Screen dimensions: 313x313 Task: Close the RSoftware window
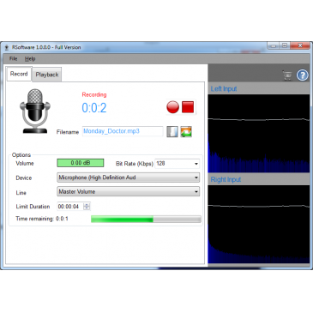(300, 45)
